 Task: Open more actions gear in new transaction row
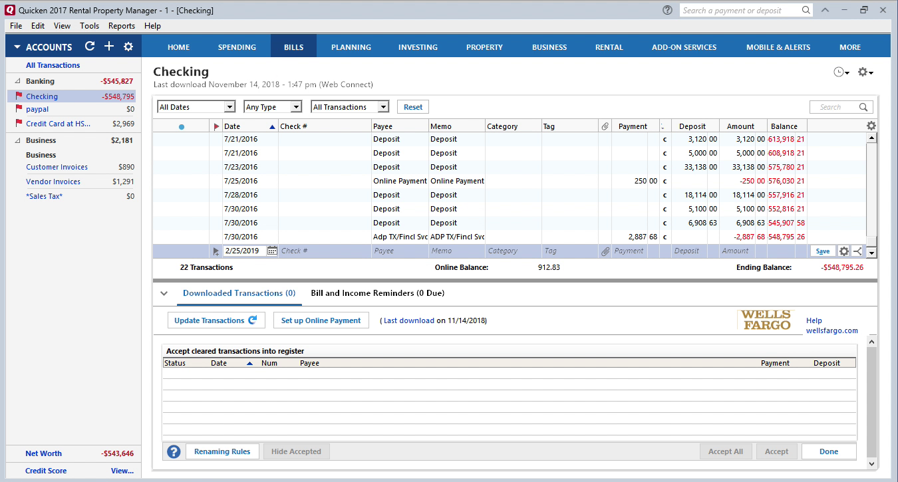[843, 251]
